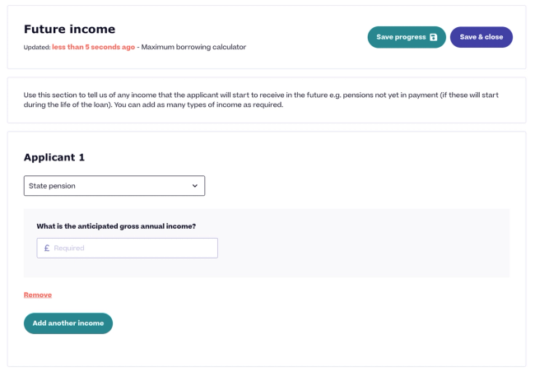Image resolution: width=535 pixels, height=372 pixels.
Task: Click the Save & close button
Action: pos(481,37)
